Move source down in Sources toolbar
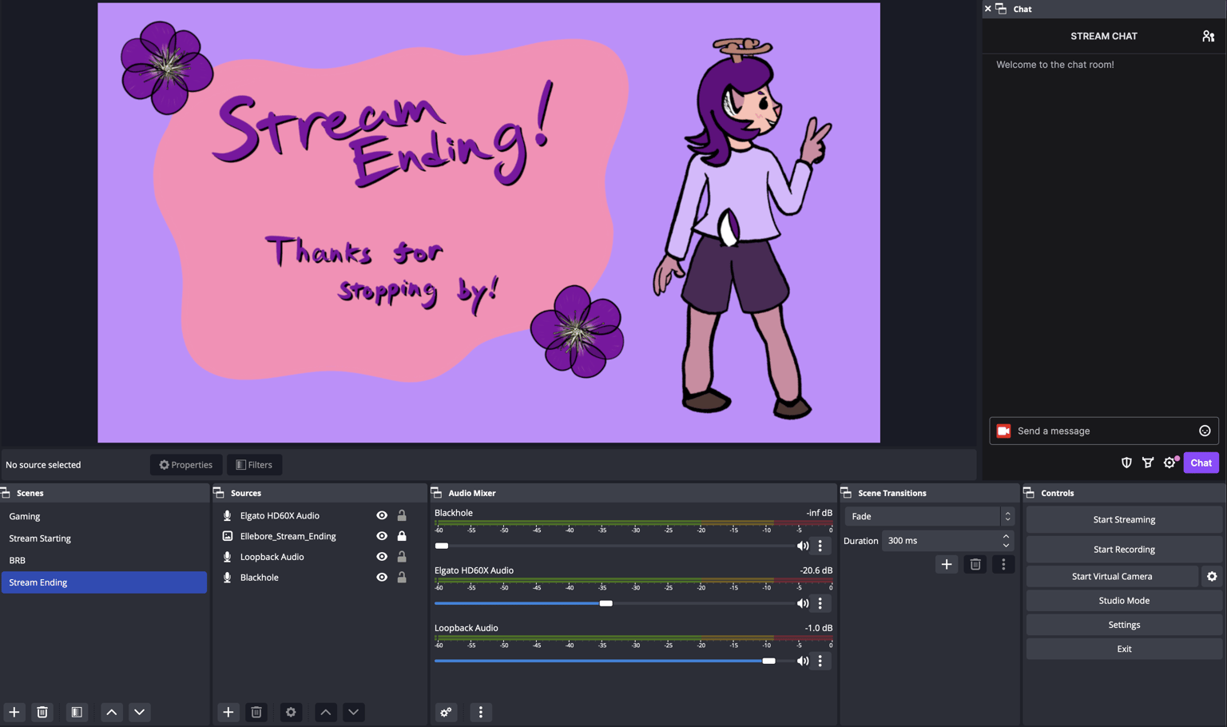Screen dimensions: 1227x727 354,712
